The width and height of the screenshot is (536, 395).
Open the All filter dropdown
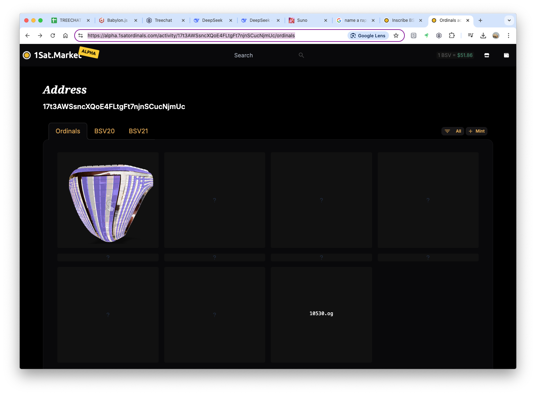[453, 131]
